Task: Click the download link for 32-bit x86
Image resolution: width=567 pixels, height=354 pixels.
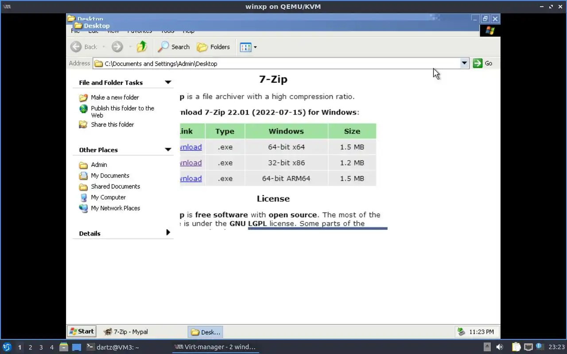Action: click(x=191, y=163)
